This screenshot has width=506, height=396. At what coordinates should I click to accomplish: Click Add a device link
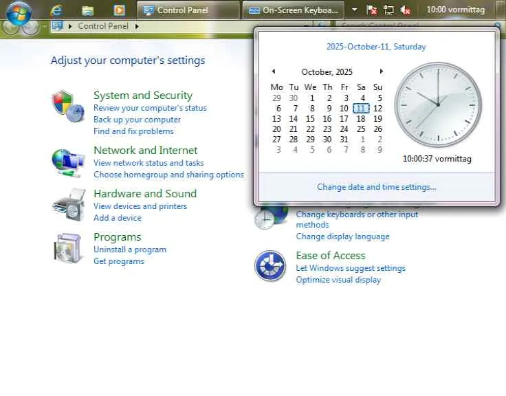[x=118, y=217]
